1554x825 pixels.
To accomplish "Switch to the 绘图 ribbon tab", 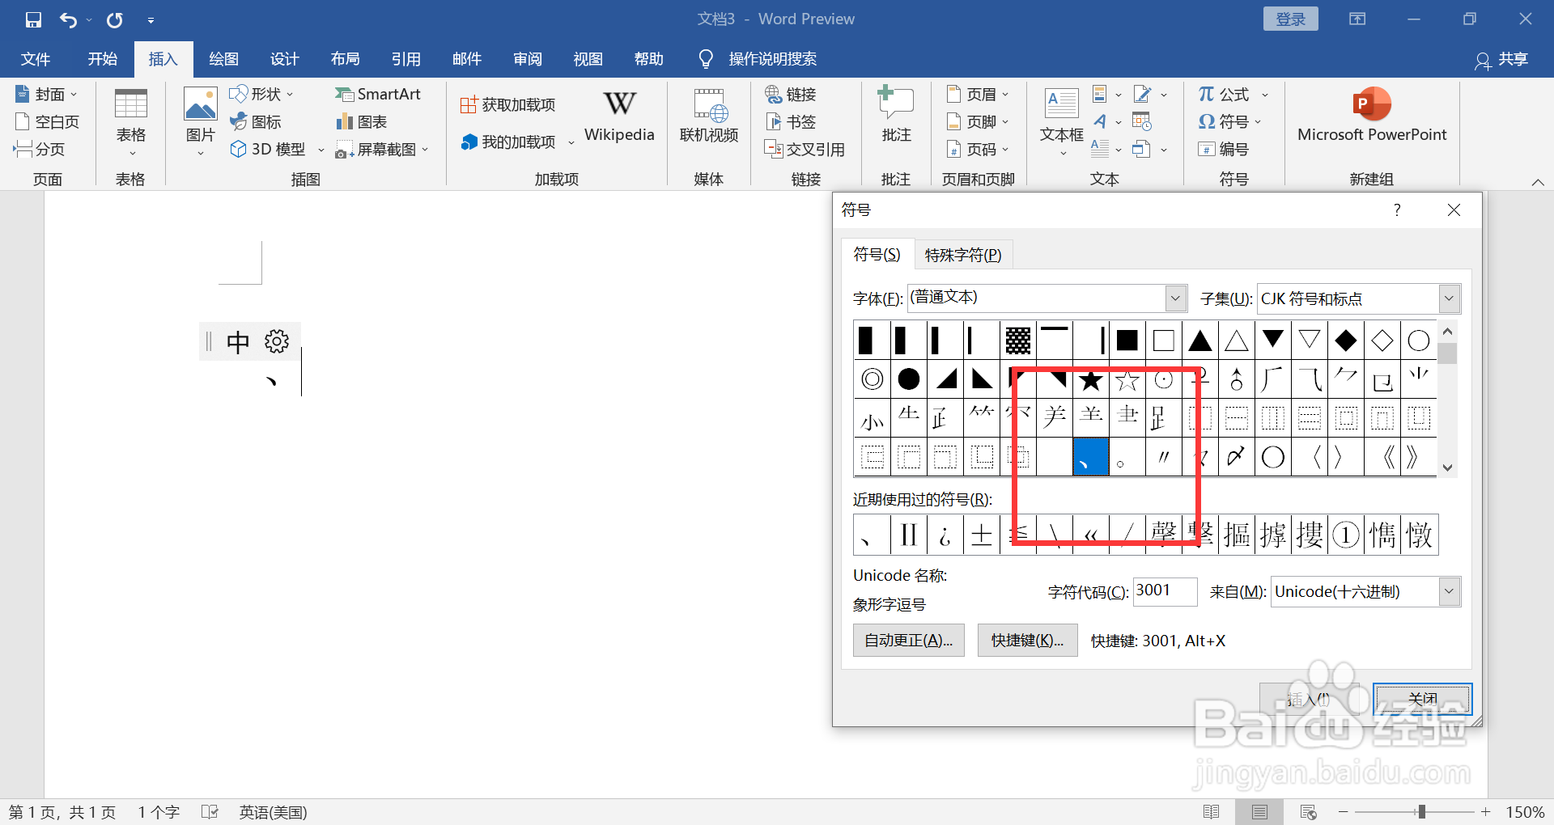I will click(x=224, y=59).
